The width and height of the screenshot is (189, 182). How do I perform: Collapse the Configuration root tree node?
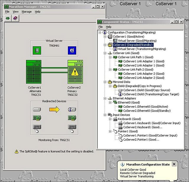click(x=100, y=32)
